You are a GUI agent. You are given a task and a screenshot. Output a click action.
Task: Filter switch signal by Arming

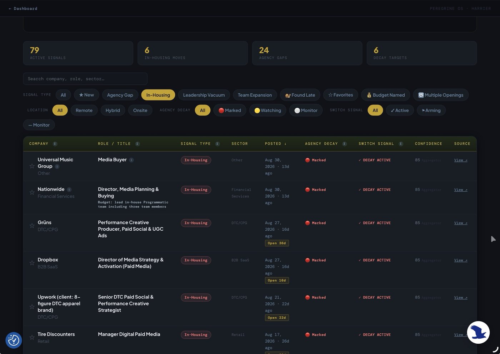(431, 110)
